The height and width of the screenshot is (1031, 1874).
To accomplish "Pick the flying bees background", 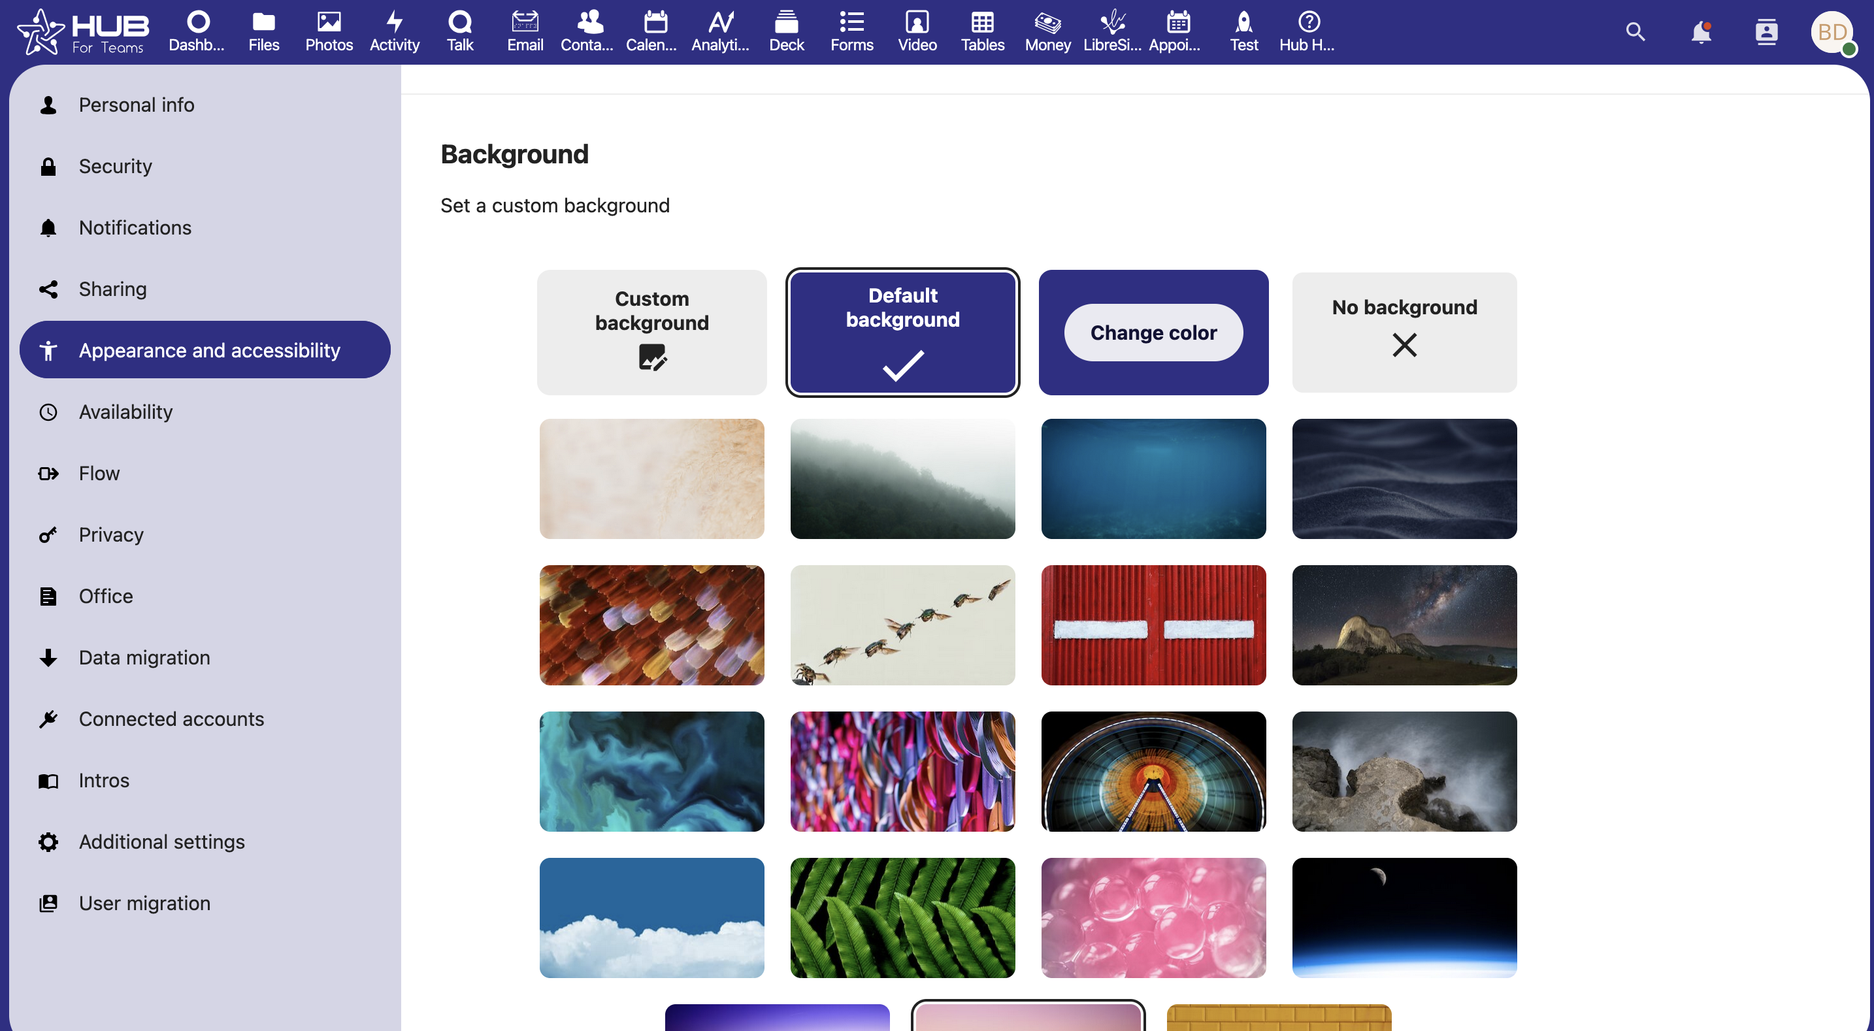I will coord(903,625).
